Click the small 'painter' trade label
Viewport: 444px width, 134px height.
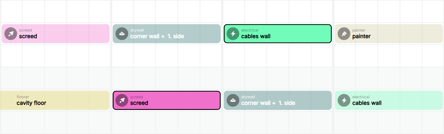tap(359, 30)
